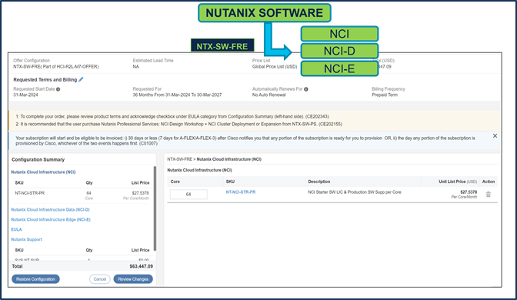Select the Unit List Price column header
Viewport: 517px width, 300px height.
[x=458, y=182]
